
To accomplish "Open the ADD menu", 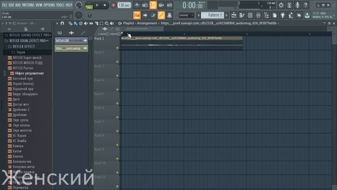I will pos(18,5).
